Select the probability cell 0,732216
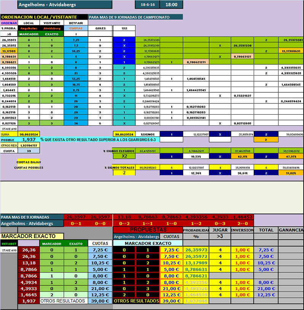This screenshot has width=304, height=310. 9,95
